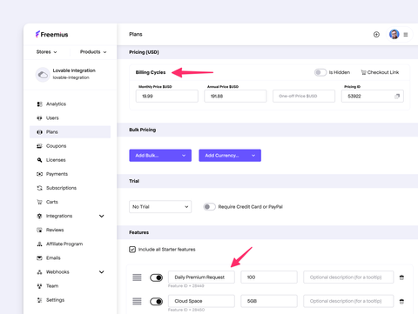Click the Team sidebar icon

point(39,286)
